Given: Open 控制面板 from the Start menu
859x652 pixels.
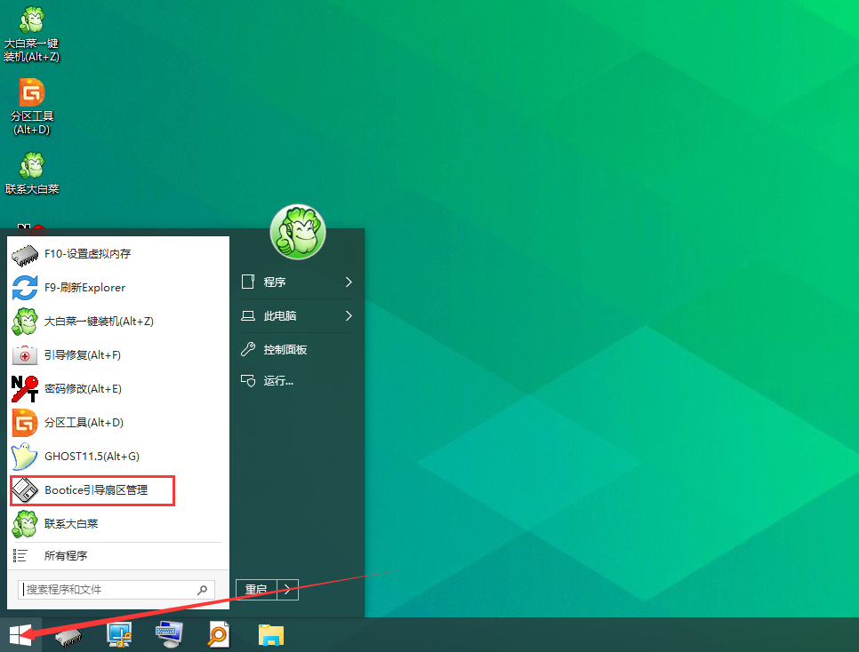Looking at the screenshot, I should [296, 349].
